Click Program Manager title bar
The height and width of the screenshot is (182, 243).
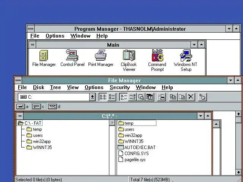point(130,29)
